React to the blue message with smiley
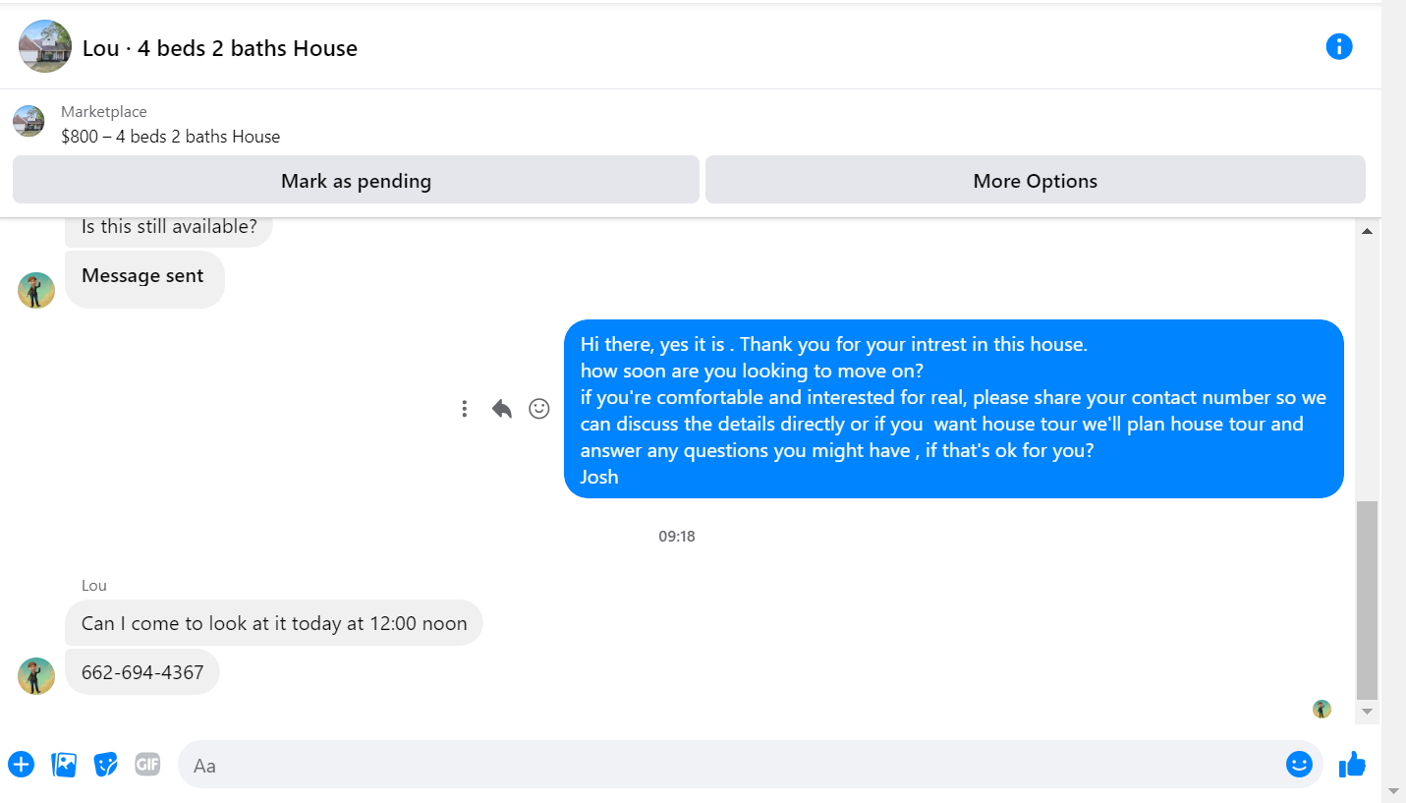The image size is (1406, 803). [x=539, y=409]
